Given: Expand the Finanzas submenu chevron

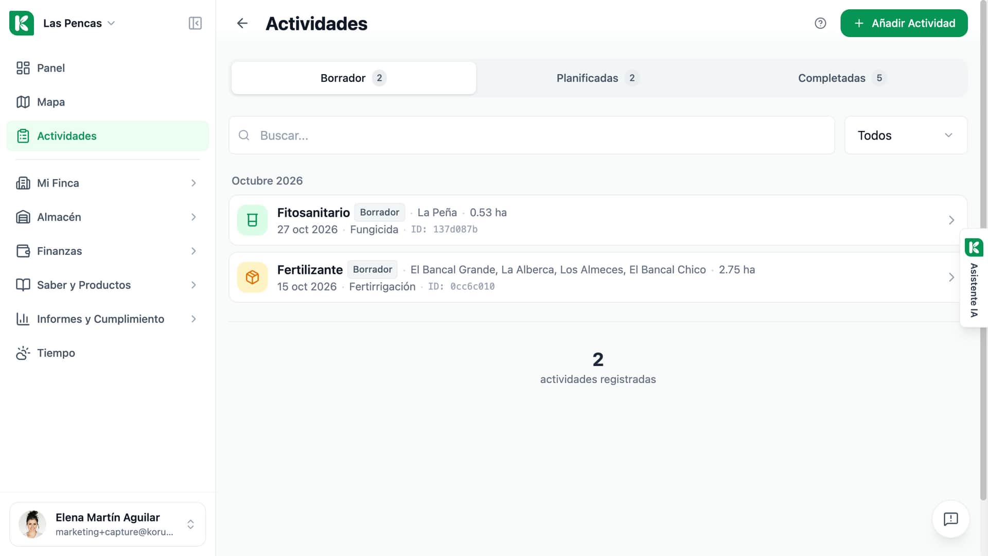Looking at the screenshot, I should pyautogui.click(x=193, y=251).
